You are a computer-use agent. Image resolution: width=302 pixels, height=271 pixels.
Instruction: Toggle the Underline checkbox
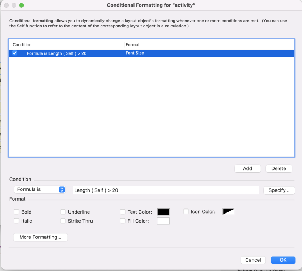click(x=63, y=212)
